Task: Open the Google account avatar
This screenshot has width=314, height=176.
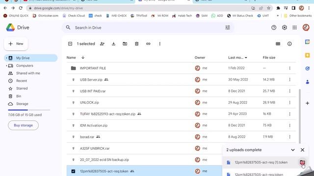Action: [306, 27]
